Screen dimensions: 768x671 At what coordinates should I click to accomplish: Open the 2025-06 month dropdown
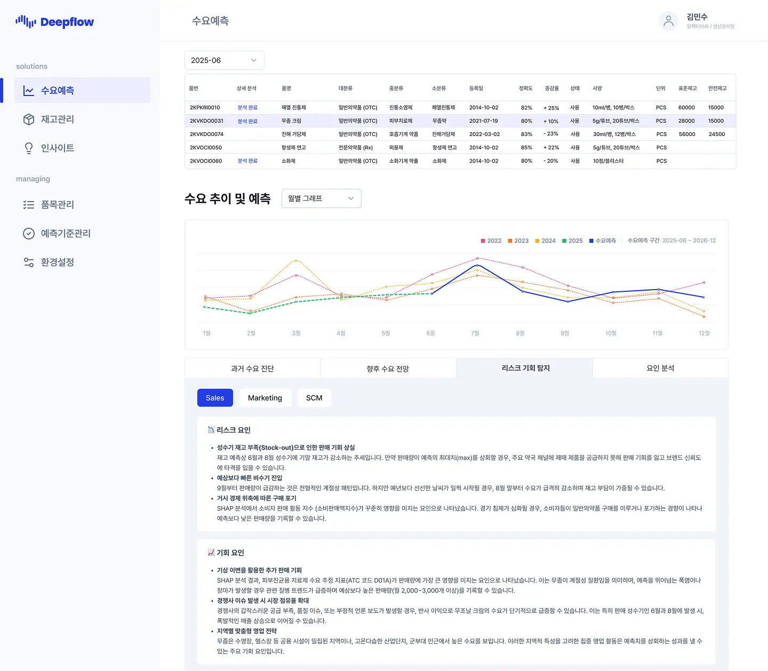(225, 60)
